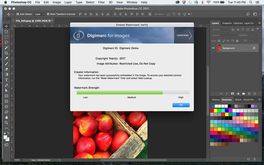Open the Opacity dropdown arrow

coord(257,35)
